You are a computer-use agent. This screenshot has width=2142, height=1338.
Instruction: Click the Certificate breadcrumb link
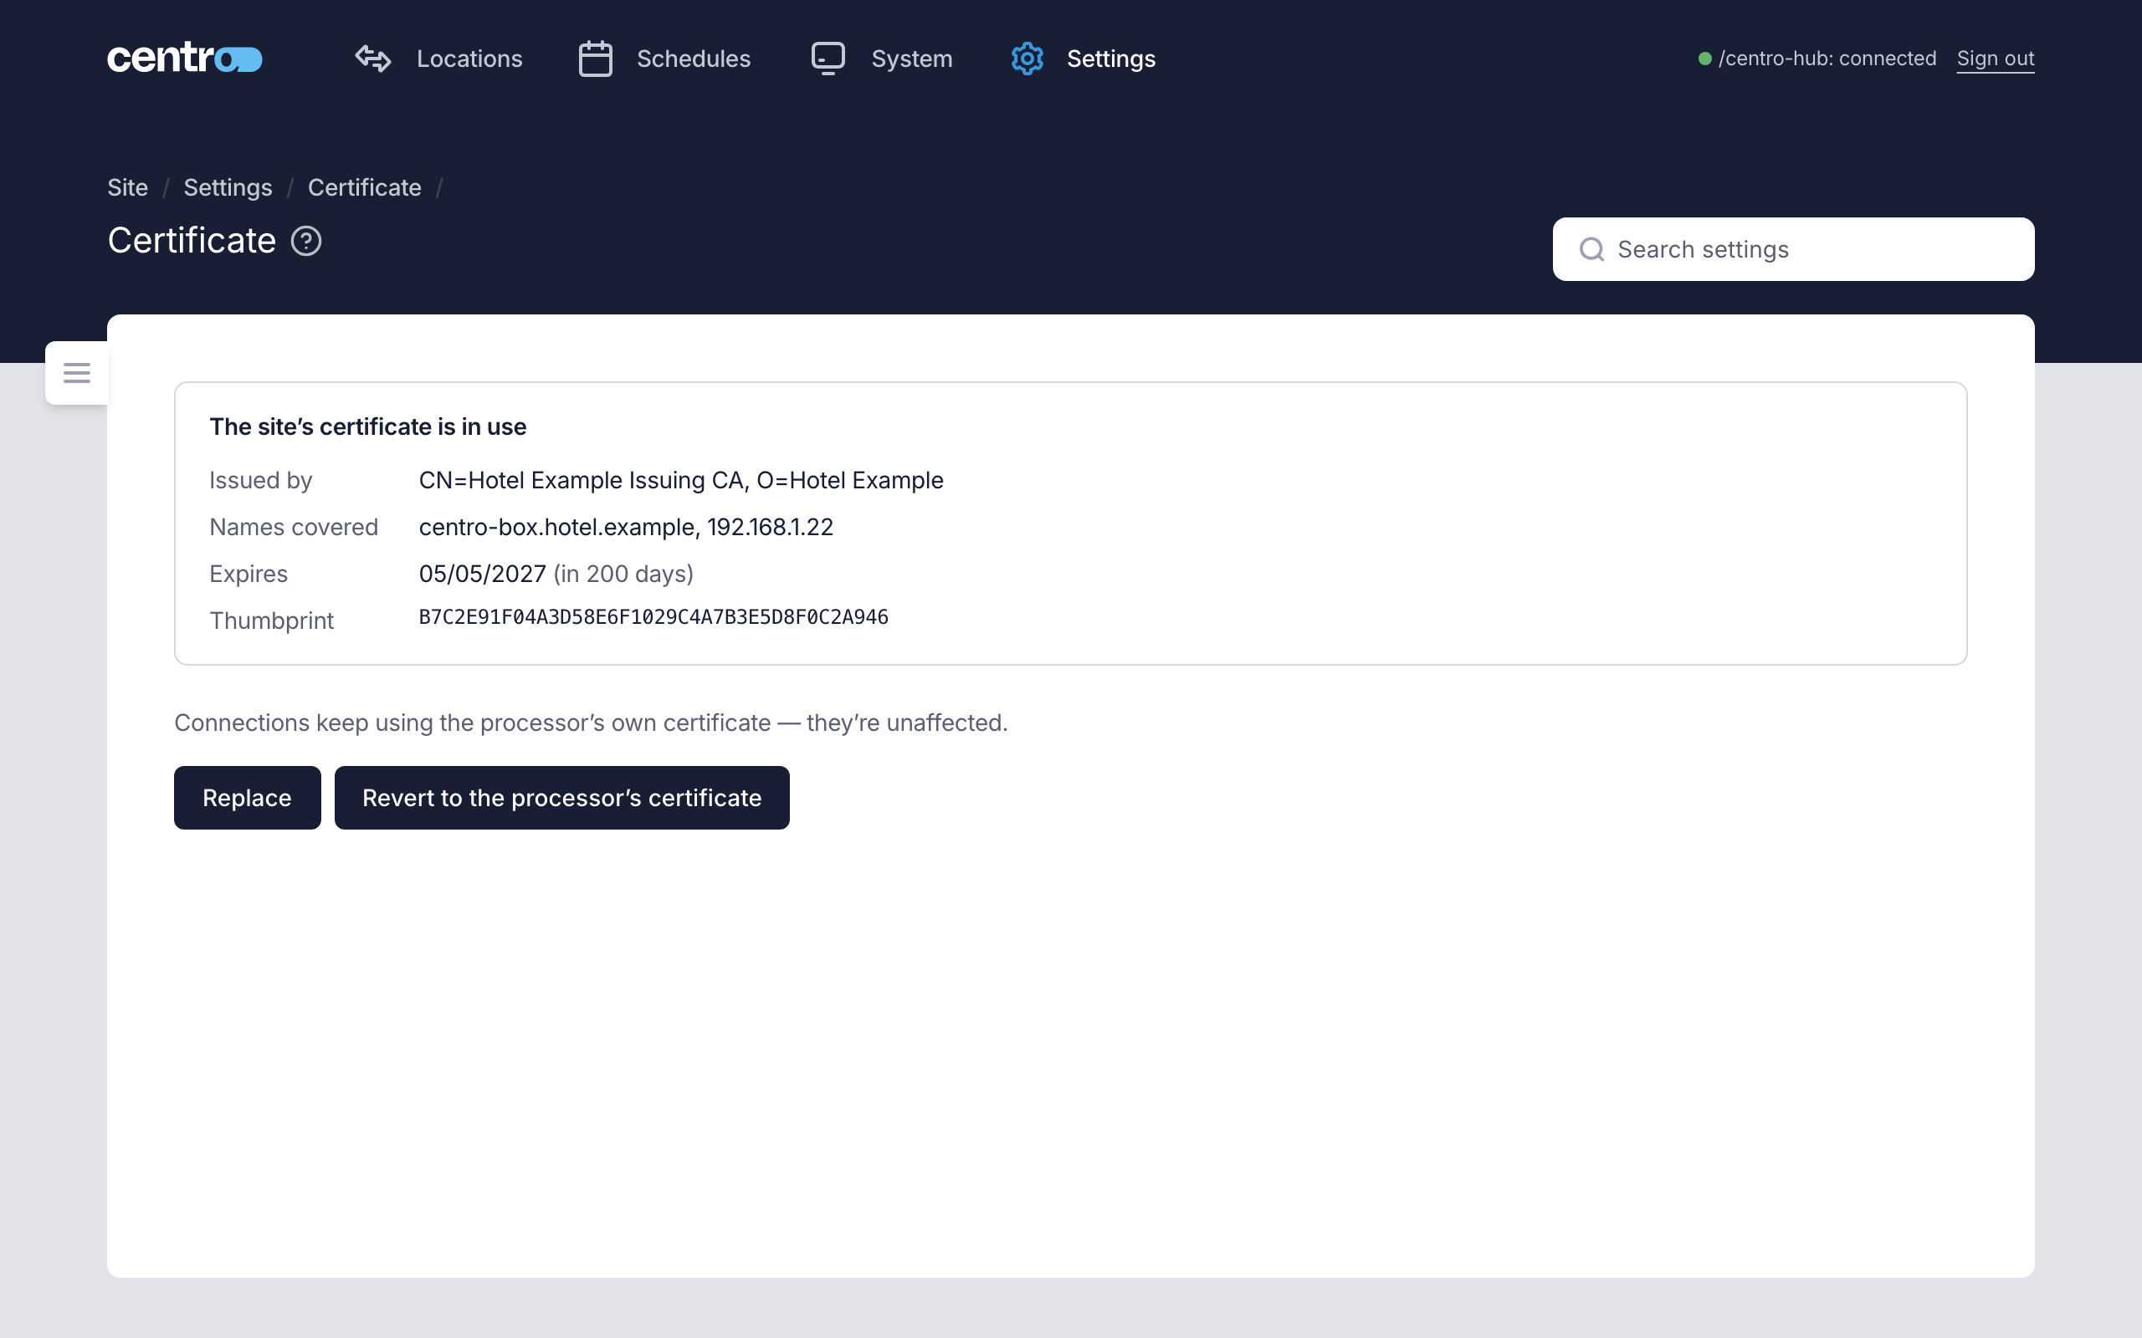(x=364, y=187)
